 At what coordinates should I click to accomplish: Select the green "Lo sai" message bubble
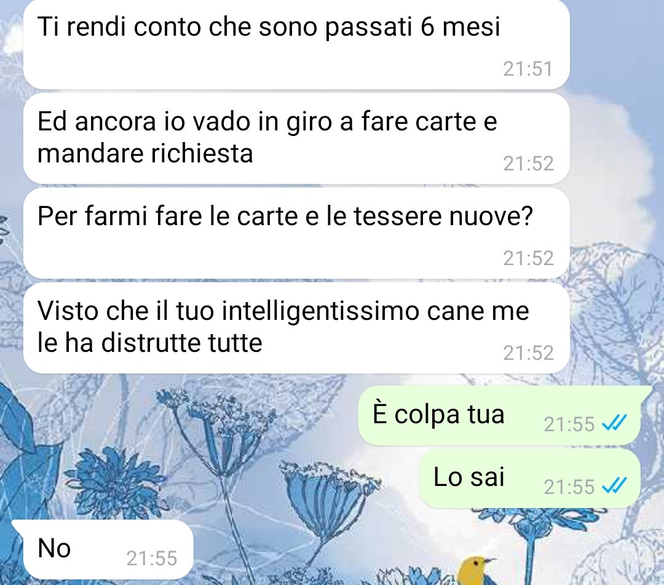(529, 478)
